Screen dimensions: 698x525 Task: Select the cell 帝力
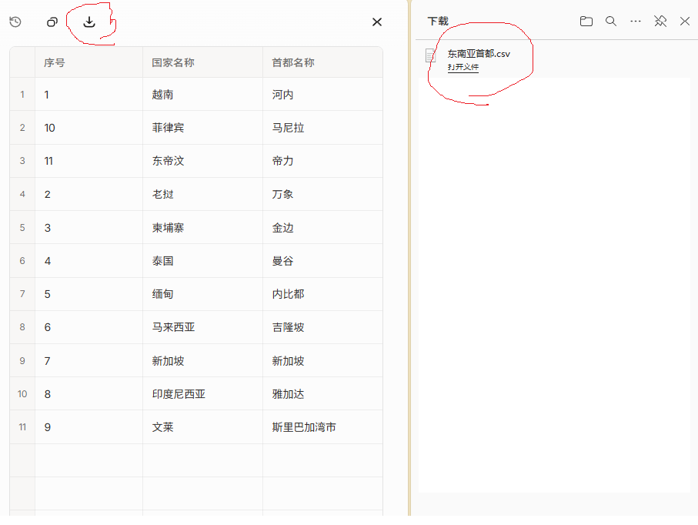click(322, 161)
